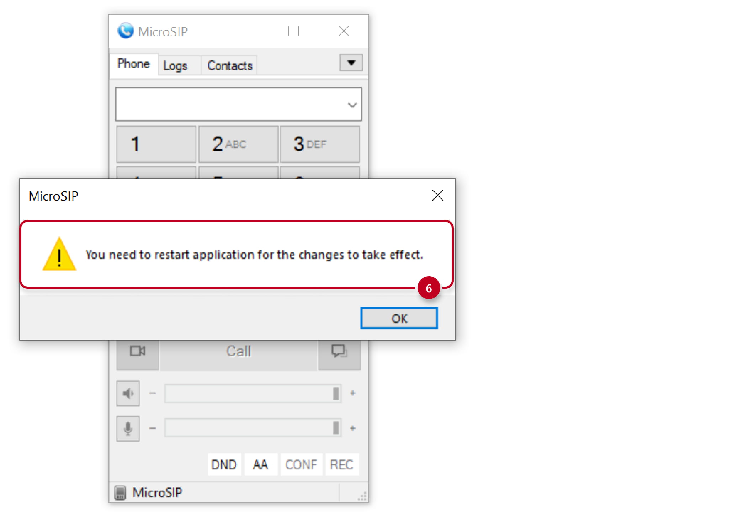Switch to the Phone tab
754x517 pixels.
[134, 64]
